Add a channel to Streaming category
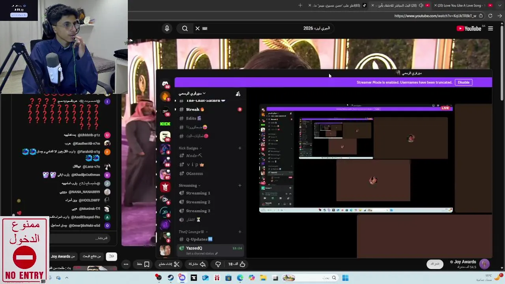This screenshot has height=284, width=505. pos(239,185)
